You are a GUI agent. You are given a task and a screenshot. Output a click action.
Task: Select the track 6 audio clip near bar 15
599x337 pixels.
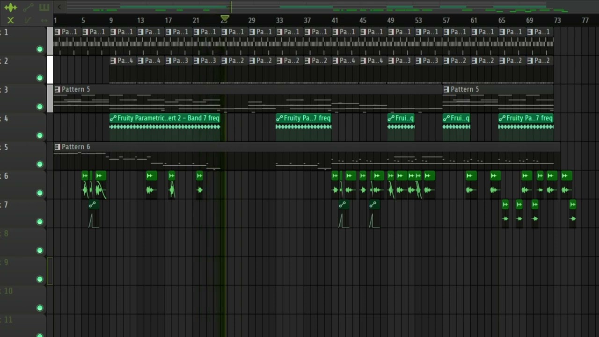[x=152, y=185]
